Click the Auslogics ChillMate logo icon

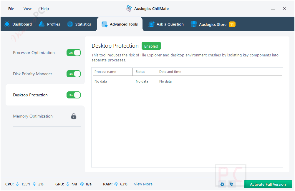[x=129, y=9]
